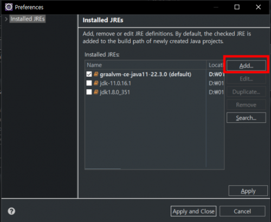The height and width of the screenshot is (222, 271).
Task: Click the Location column header
Action: [215, 65]
